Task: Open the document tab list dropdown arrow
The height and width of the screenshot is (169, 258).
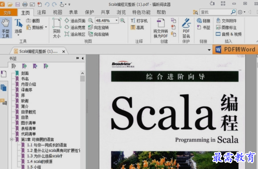Action: click(x=209, y=50)
